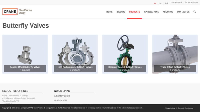
Task: Click the QUICK LINKS heading
Action: (x=62, y=91)
